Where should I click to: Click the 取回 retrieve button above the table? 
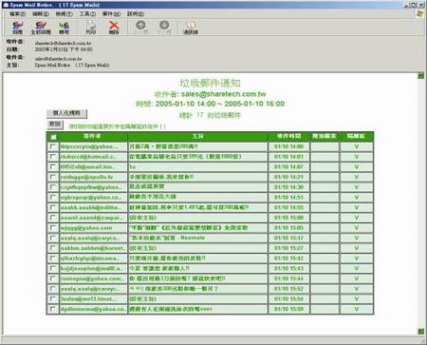[x=55, y=125]
